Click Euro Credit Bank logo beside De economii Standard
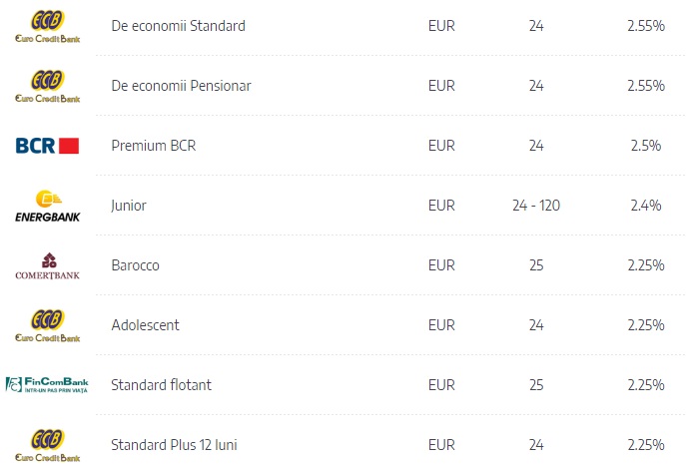The image size is (686, 470). coord(47,26)
